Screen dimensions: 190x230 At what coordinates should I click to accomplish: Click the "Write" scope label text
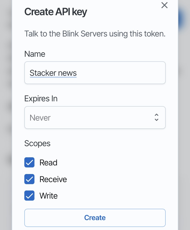(49, 196)
